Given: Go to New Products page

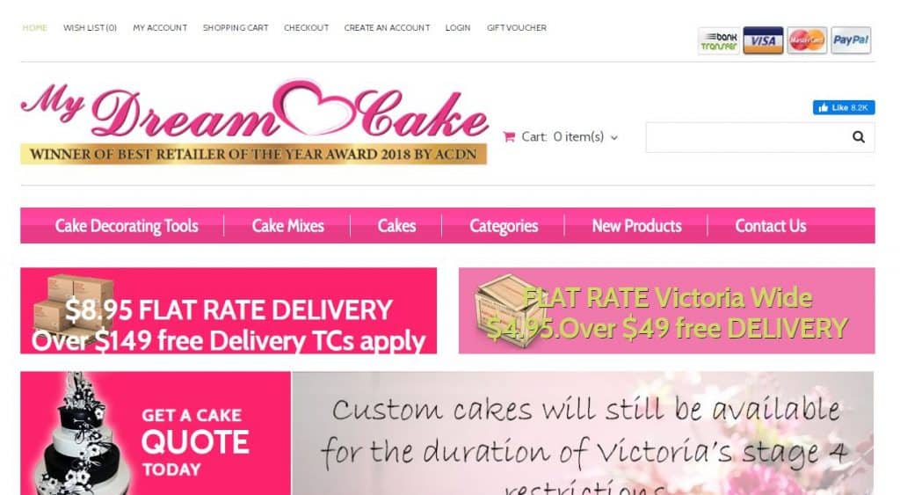Looking at the screenshot, I should click(636, 226).
